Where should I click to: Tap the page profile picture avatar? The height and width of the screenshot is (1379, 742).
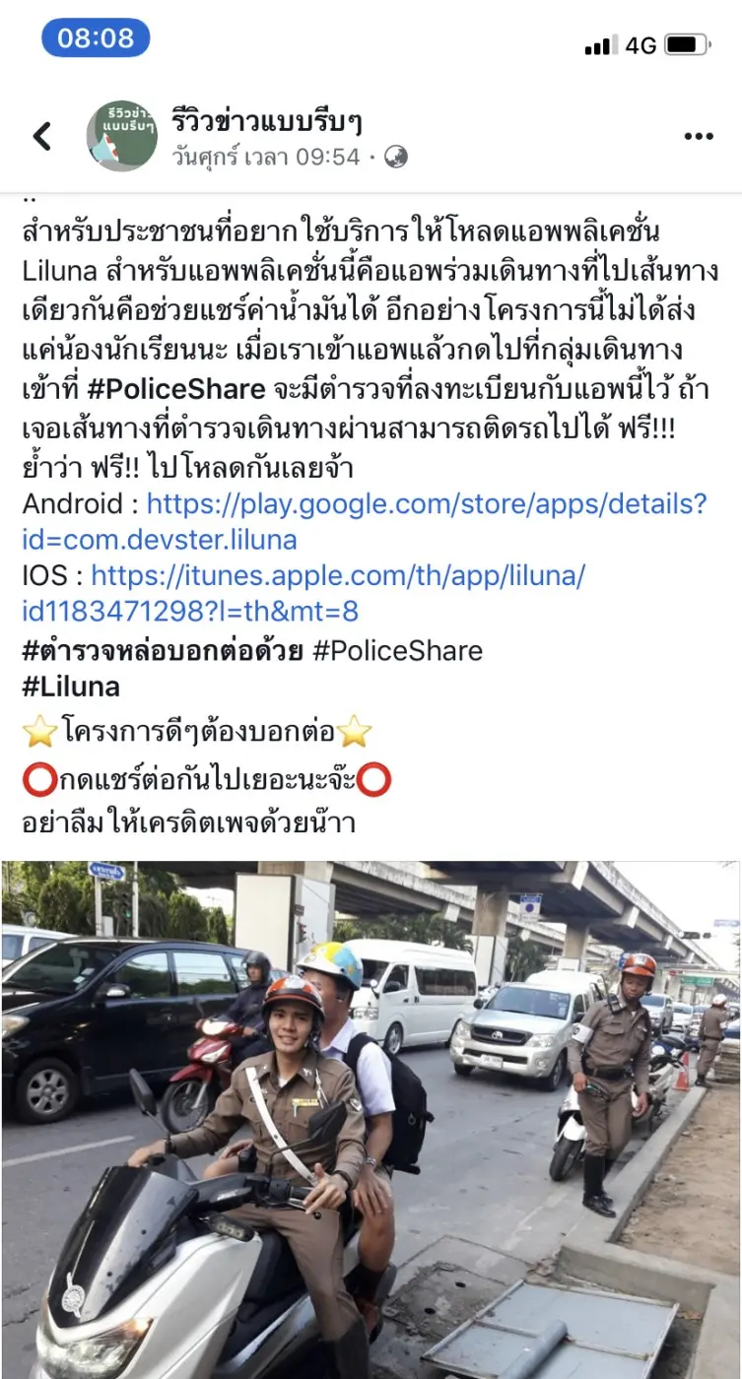coord(121,136)
